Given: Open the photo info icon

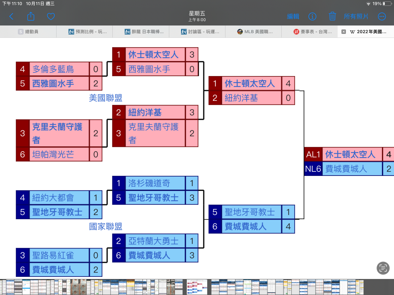Looking at the screenshot, I should pyautogui.click(x=312, y=16).
